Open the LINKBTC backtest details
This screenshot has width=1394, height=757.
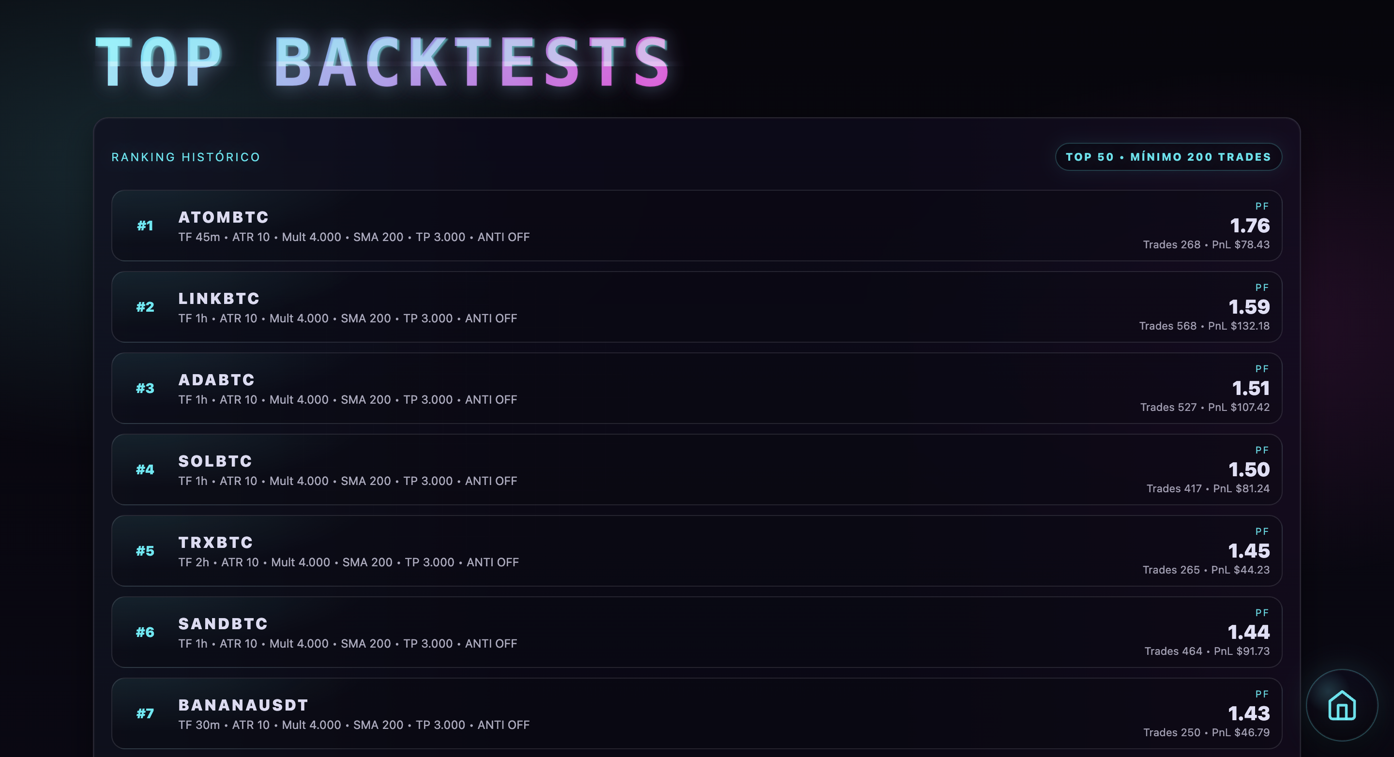697,307
